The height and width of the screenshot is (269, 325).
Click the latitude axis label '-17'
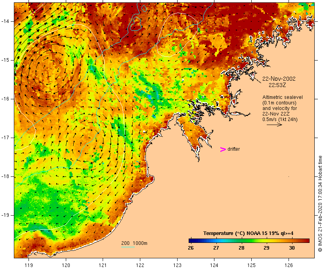(x=5, y=138)
